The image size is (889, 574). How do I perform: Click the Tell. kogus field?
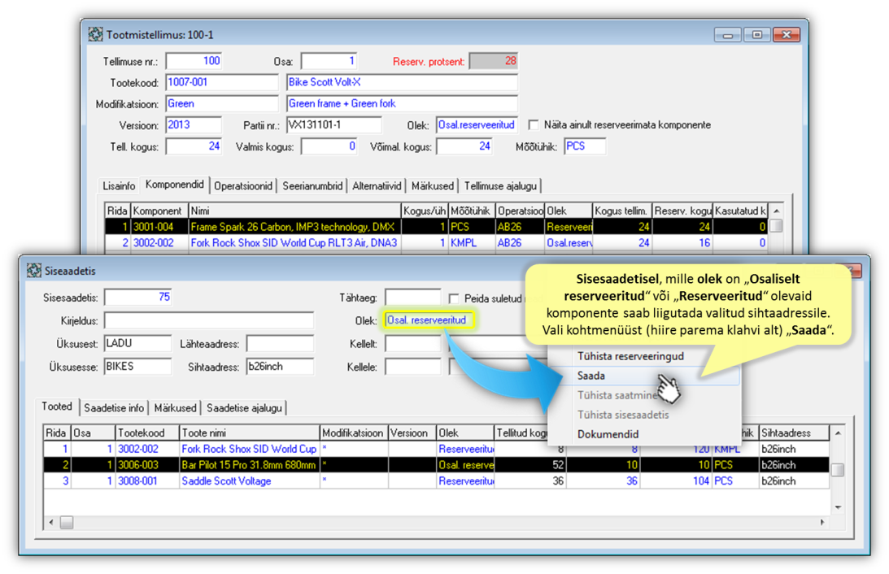click(x=194, y=147)
